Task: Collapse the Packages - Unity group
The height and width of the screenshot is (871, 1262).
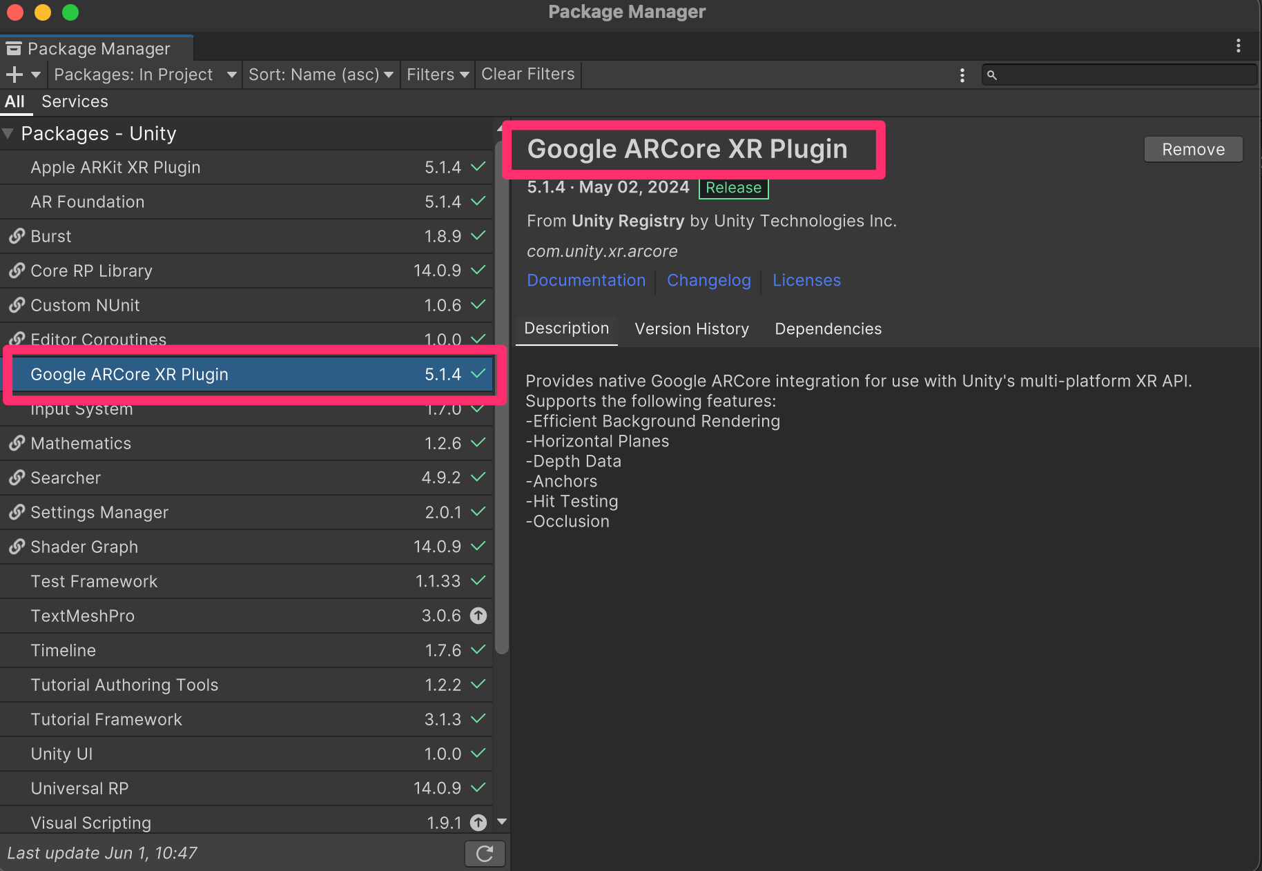Action: point(8,133)
